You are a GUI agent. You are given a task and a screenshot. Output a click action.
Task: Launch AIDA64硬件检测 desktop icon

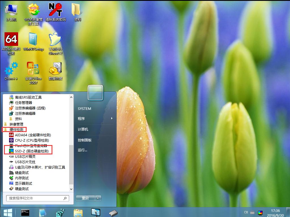pos(11,44)
